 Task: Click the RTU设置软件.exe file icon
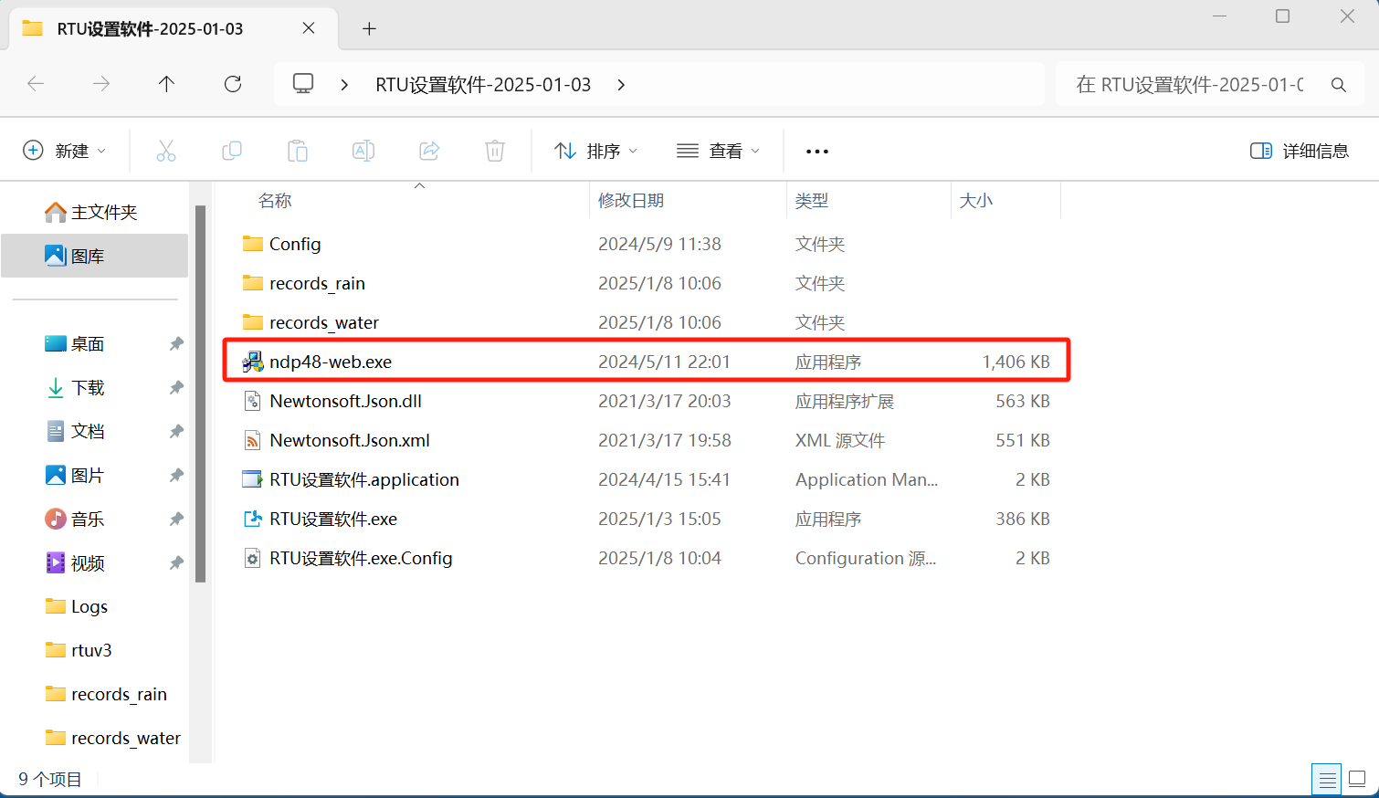click(253, 519)
